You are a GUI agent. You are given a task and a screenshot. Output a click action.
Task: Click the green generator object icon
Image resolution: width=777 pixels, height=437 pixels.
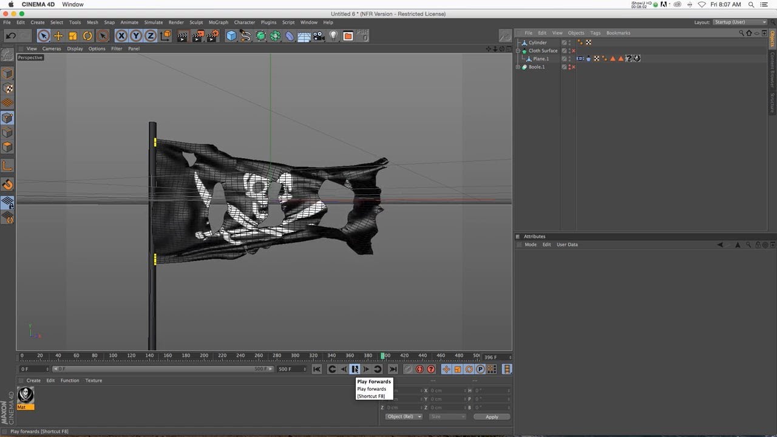[260, 36]
